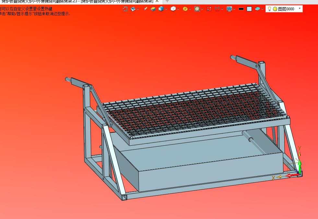Expand the arrow next to the H-shaped icon
Image resolution: width=318 pixels, height=219 pixels.
point(222,9)
